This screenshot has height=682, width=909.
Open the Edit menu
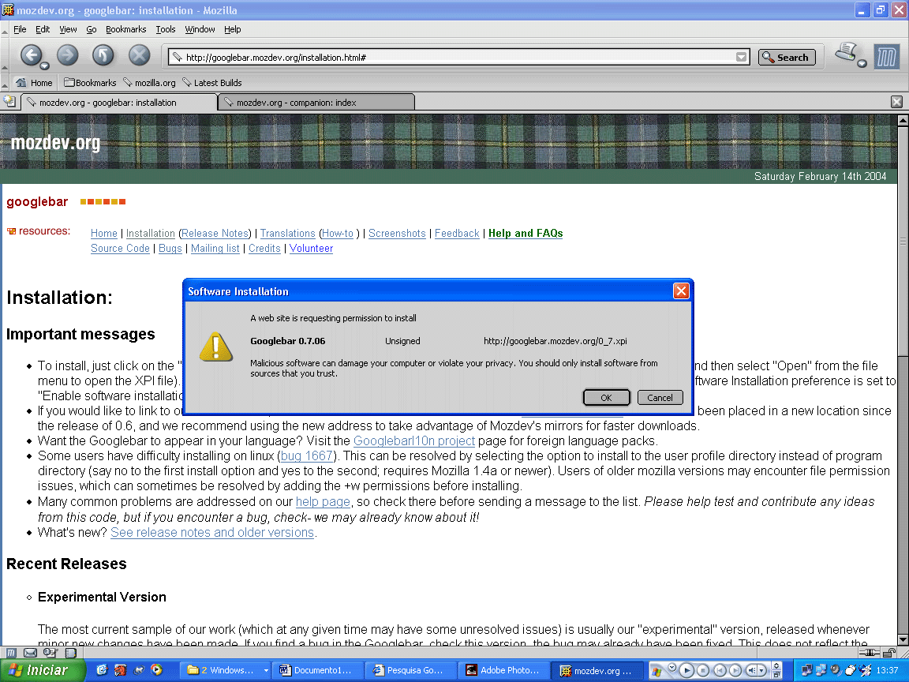click(x=43, y=29)
